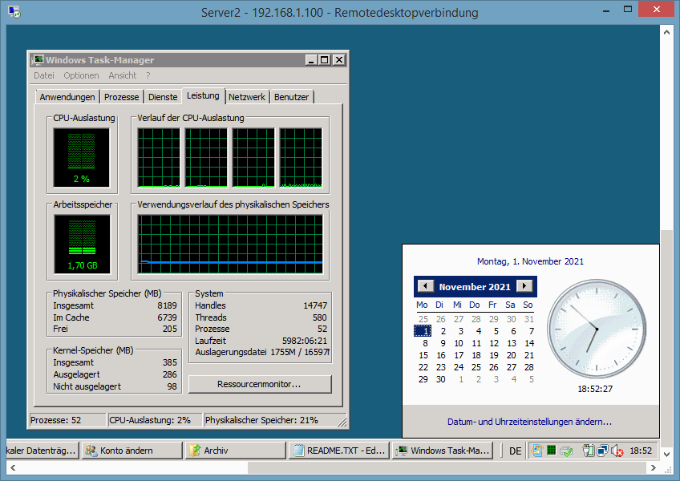The height and width of the screenshot is (481, 680).
Task: Select November 30 in the calendar
Action: [x=440, y=379]
